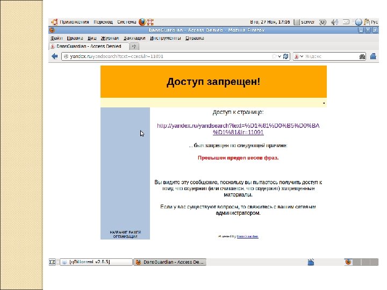Screen dimensions: 387x290
Task: Open a new tab with the plus button
Action: pos(134,46)
